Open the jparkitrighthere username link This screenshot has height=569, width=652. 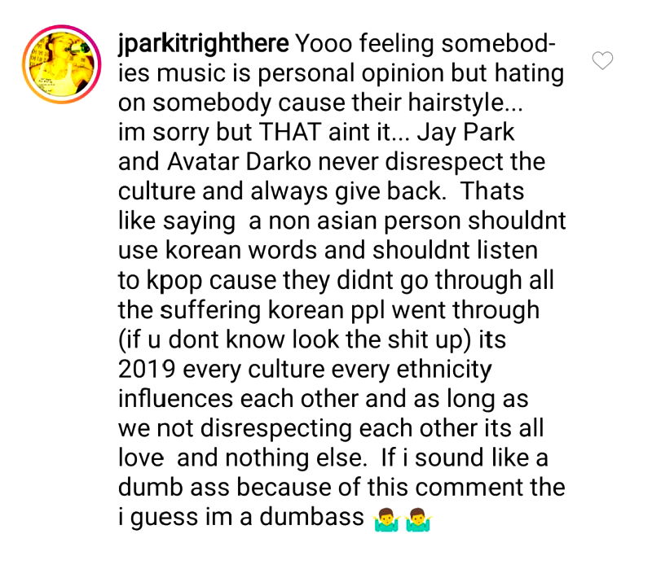pos(203,44)
